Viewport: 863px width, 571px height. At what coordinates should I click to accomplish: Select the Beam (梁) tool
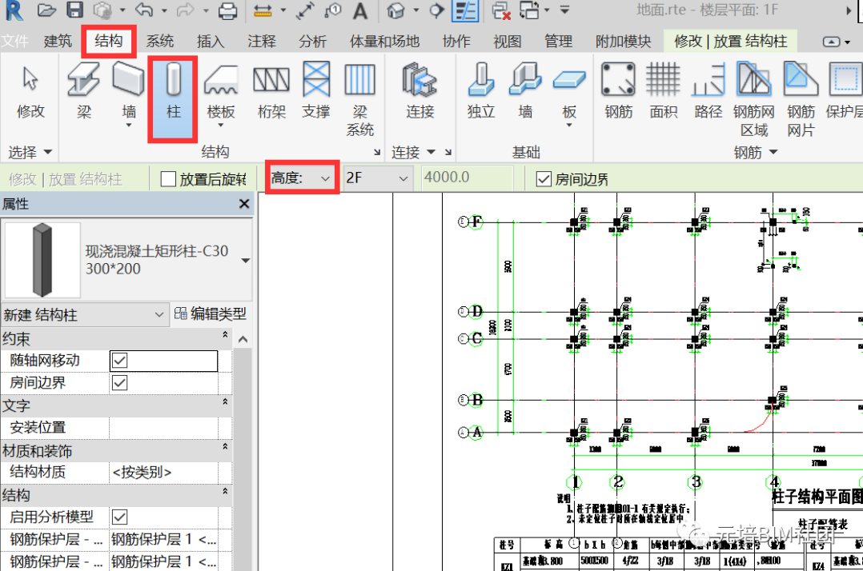point(83,91)
